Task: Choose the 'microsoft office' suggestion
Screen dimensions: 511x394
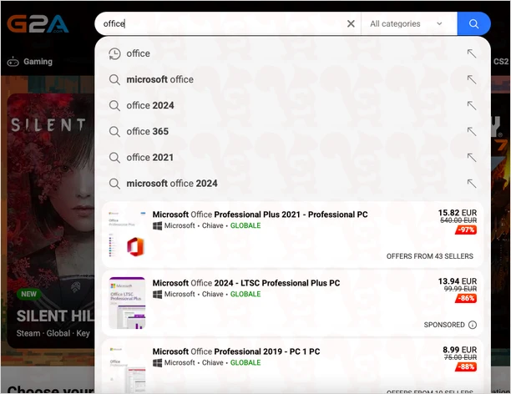Action: [x=159, y=79]
